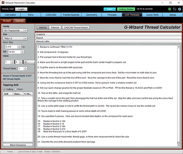Click the Sale! button
This screenshot has width=183, height=154.
pos(110,9)
